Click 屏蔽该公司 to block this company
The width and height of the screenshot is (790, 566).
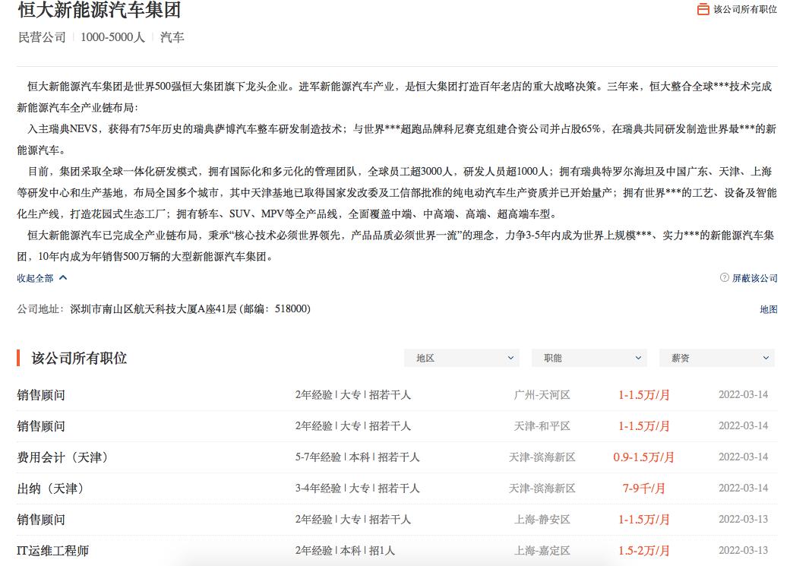click(x=754, y=278)
